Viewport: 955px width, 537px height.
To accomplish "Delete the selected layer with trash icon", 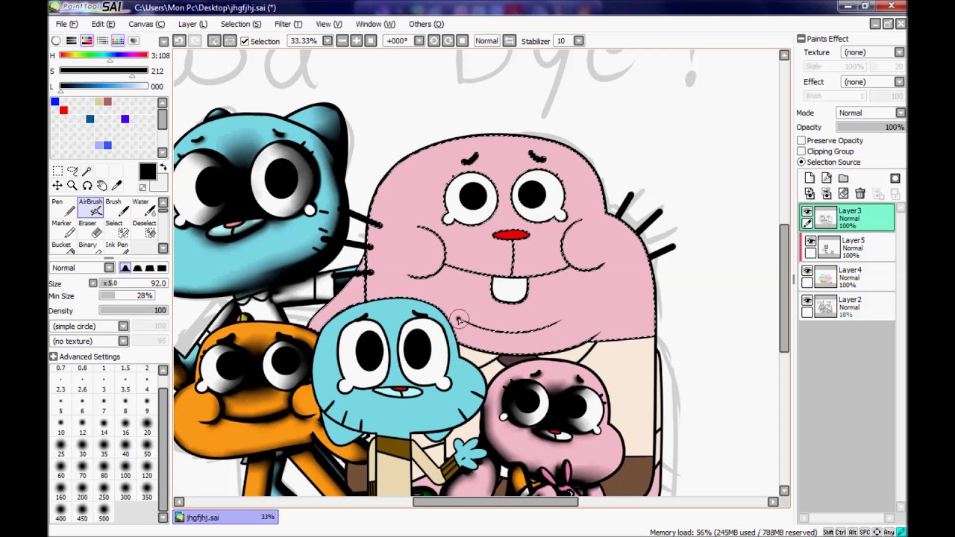I will [x=860, y=193].
